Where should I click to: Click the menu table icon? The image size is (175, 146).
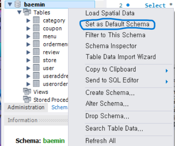click(x=36, y=36)
